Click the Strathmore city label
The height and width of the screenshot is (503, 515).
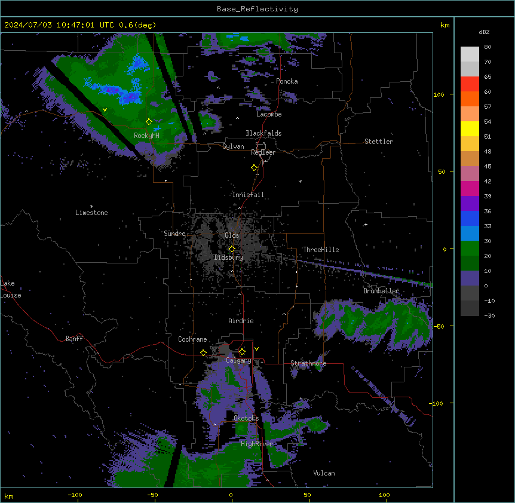pyautogui.click(x=308, y=363)
